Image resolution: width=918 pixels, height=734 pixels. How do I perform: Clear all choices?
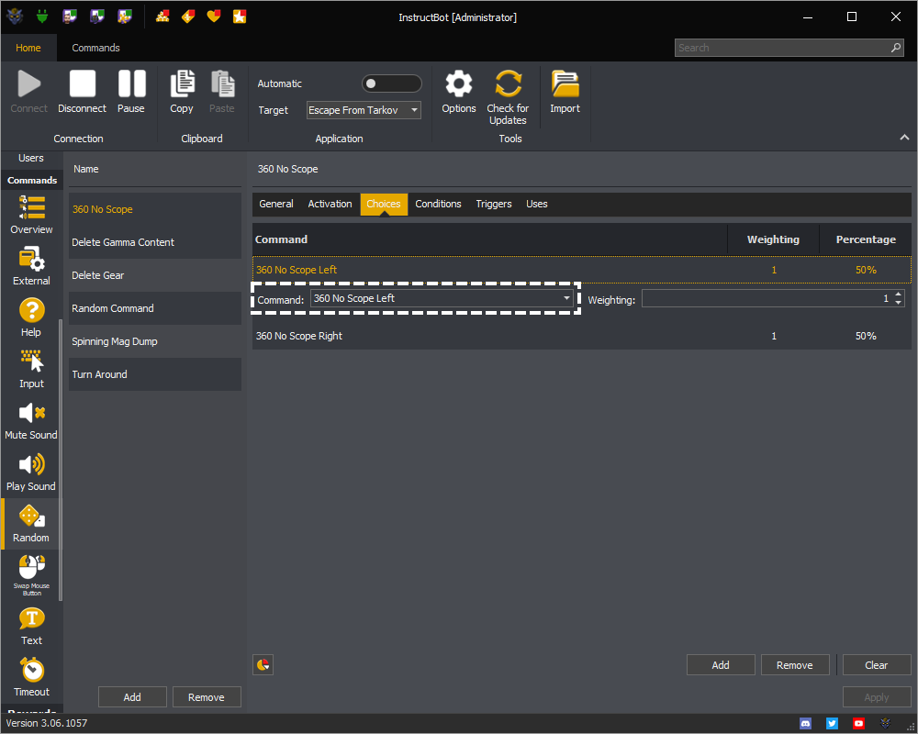877,665
